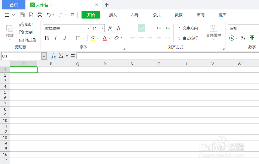Click the Insert Function fx icon

54,56
